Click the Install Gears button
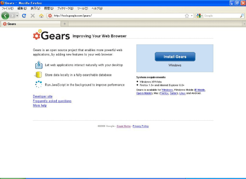Viewport: 246px width, 179px height. [175, 57]
